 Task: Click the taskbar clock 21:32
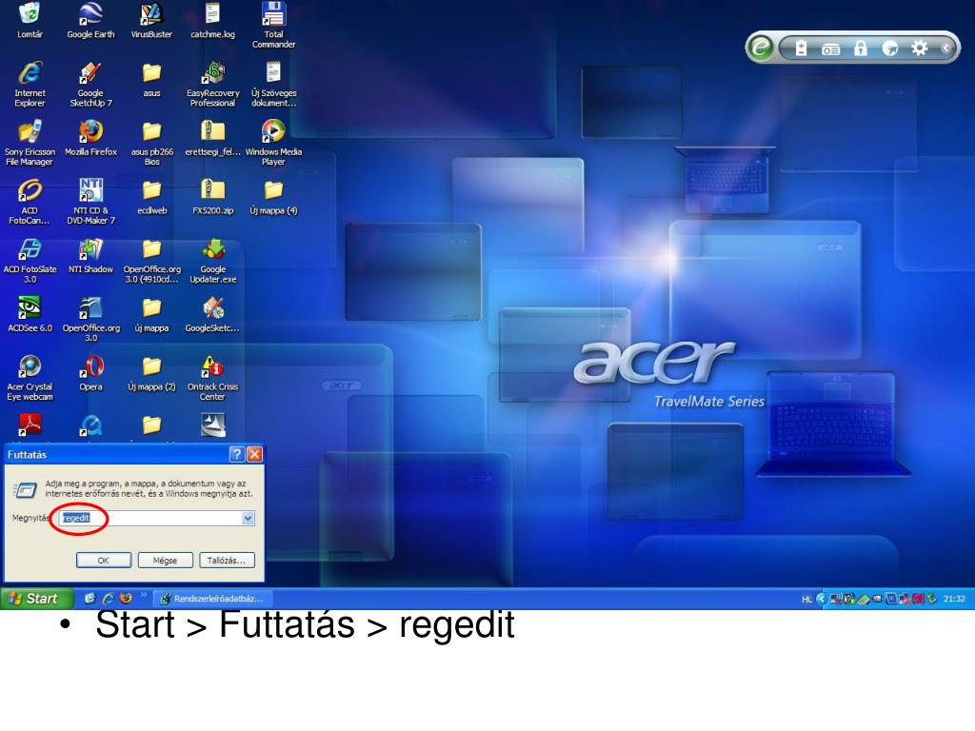[x=954, y=599]
